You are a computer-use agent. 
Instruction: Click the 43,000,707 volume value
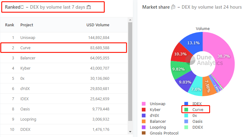click(100, 68)
